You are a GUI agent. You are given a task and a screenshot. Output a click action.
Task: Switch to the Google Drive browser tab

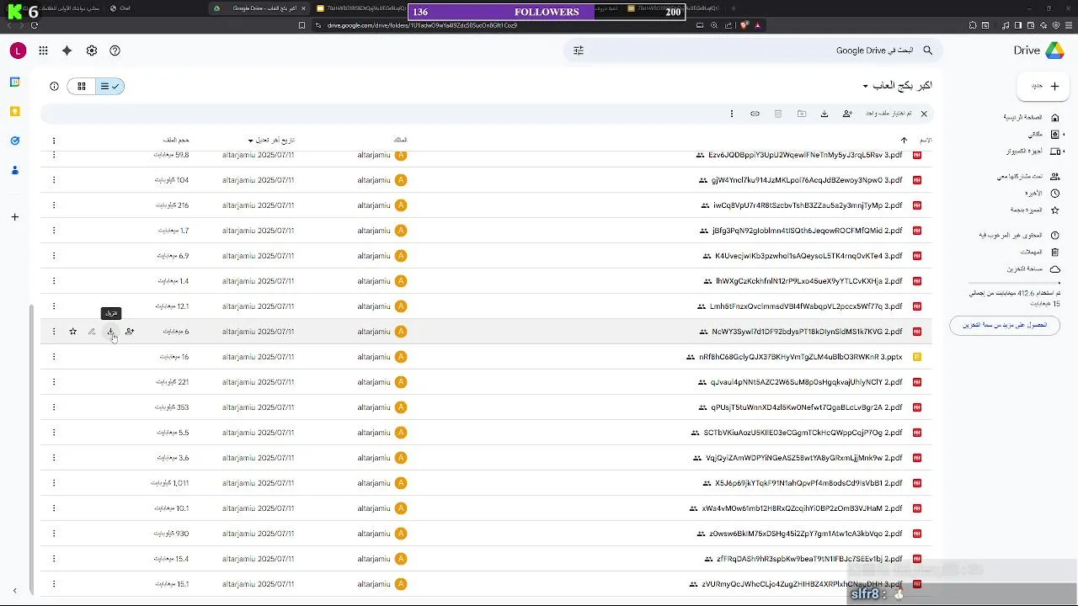pyautogui.click(x=259, y=8)
